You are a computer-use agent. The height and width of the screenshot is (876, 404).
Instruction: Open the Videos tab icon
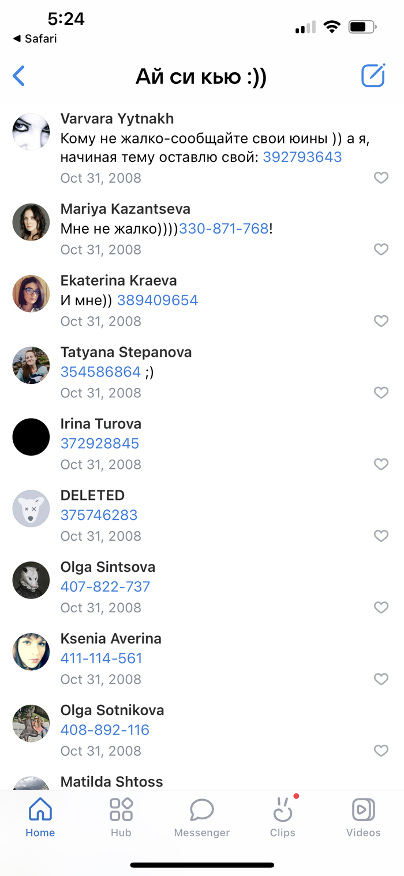pos(364,810)
